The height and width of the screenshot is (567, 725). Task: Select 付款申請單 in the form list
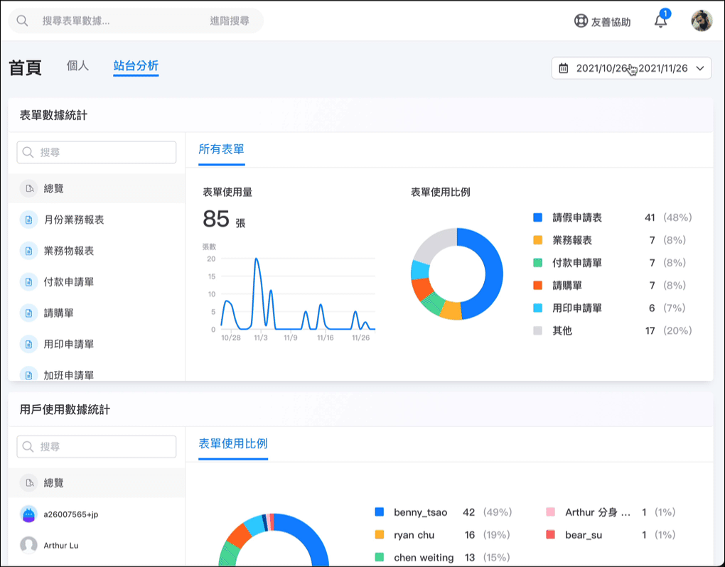point(69,282)
